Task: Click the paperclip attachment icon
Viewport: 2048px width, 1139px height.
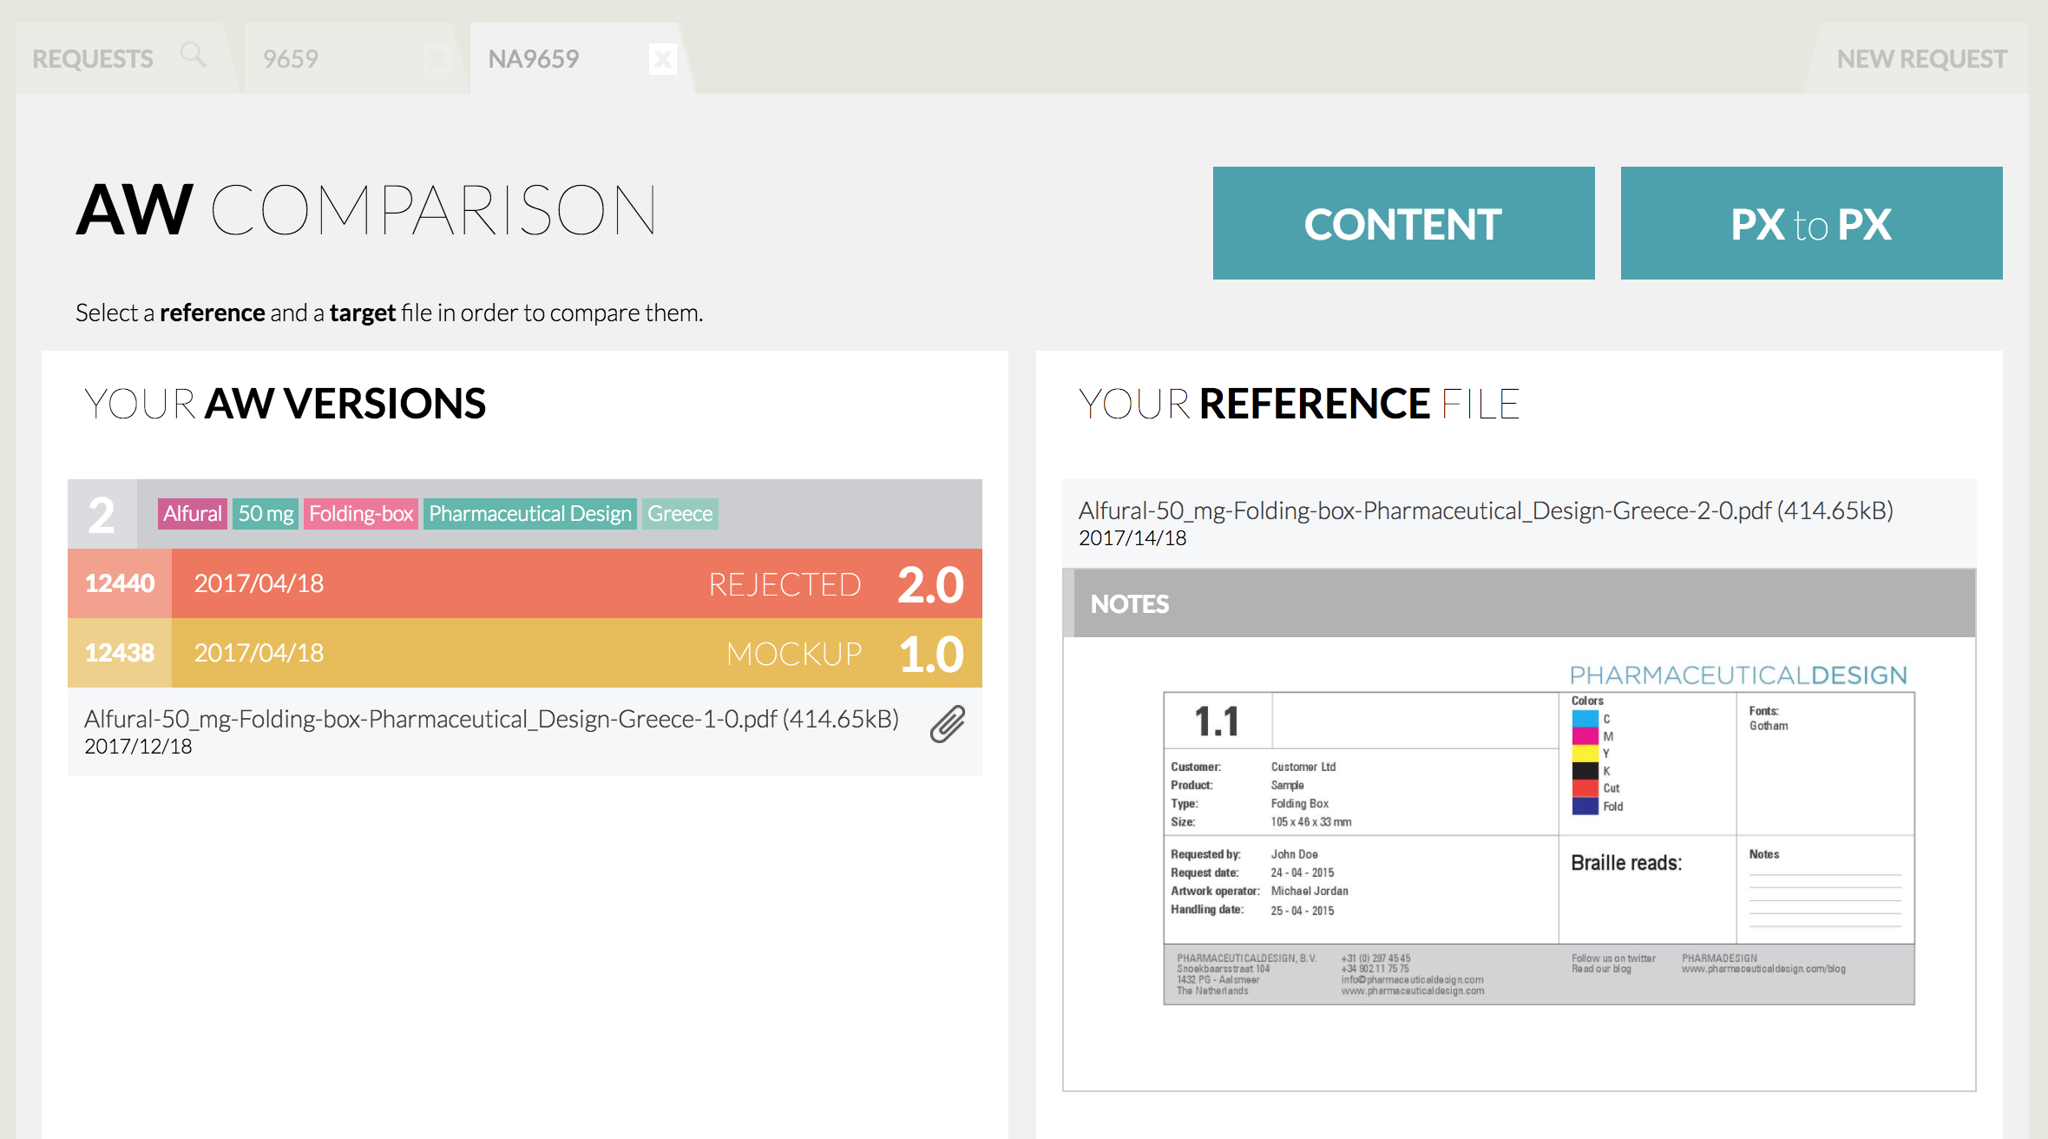Action: [947, 724]
